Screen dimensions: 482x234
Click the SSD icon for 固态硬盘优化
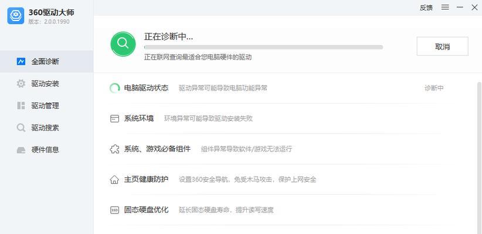click(x=114, y=210)
